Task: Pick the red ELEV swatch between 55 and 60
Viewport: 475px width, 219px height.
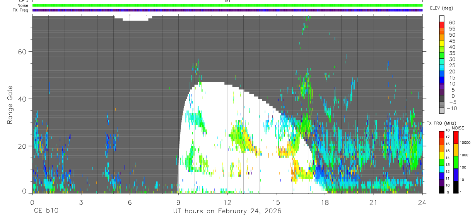Action: [x=442, y=25]
